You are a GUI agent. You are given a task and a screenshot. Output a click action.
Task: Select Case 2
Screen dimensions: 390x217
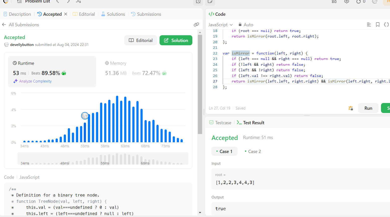tap(253, 151)
